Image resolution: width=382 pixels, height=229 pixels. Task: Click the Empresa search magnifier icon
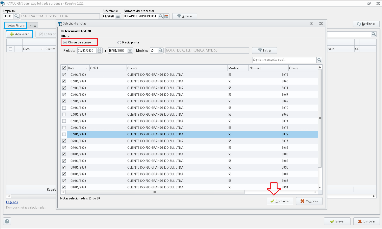16,16
